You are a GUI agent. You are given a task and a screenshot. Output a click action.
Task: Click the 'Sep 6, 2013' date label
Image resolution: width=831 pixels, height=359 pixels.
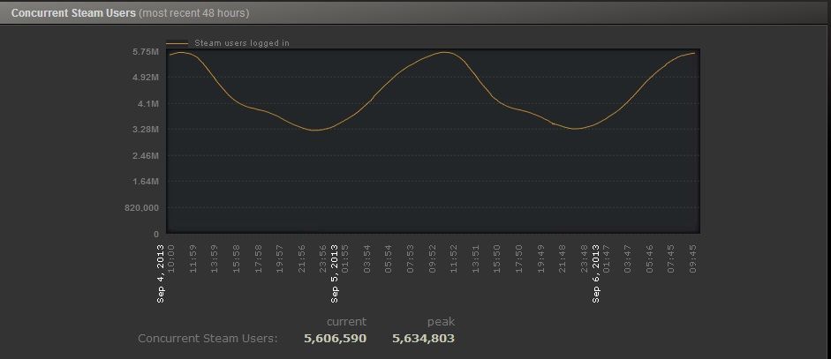(x=596, y=273)
